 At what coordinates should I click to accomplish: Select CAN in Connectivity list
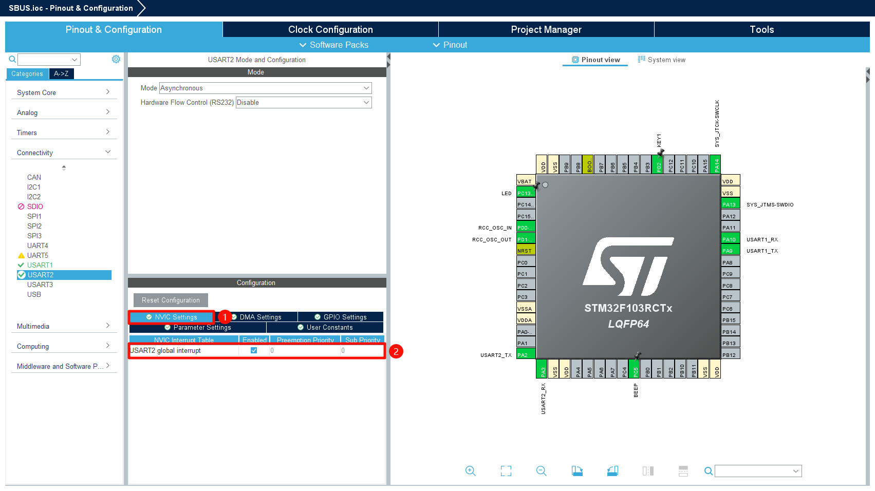pyautogui.click(x=34, y=177)
